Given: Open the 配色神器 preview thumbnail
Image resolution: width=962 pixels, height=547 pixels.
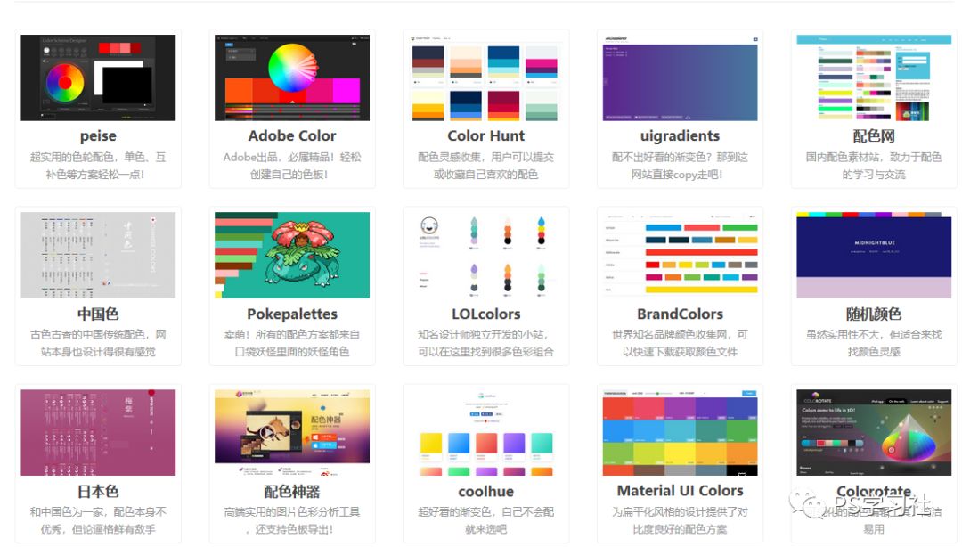Looking at the screenshot, I should coord(292,432).
